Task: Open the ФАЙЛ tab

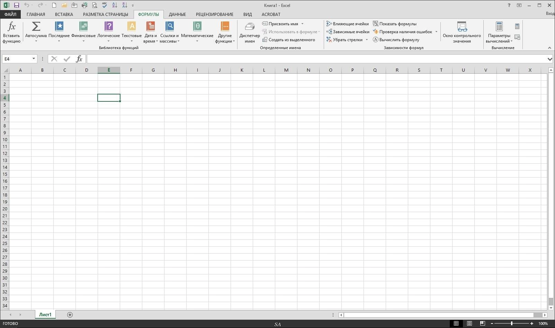Action: click(x=10, y=15)
